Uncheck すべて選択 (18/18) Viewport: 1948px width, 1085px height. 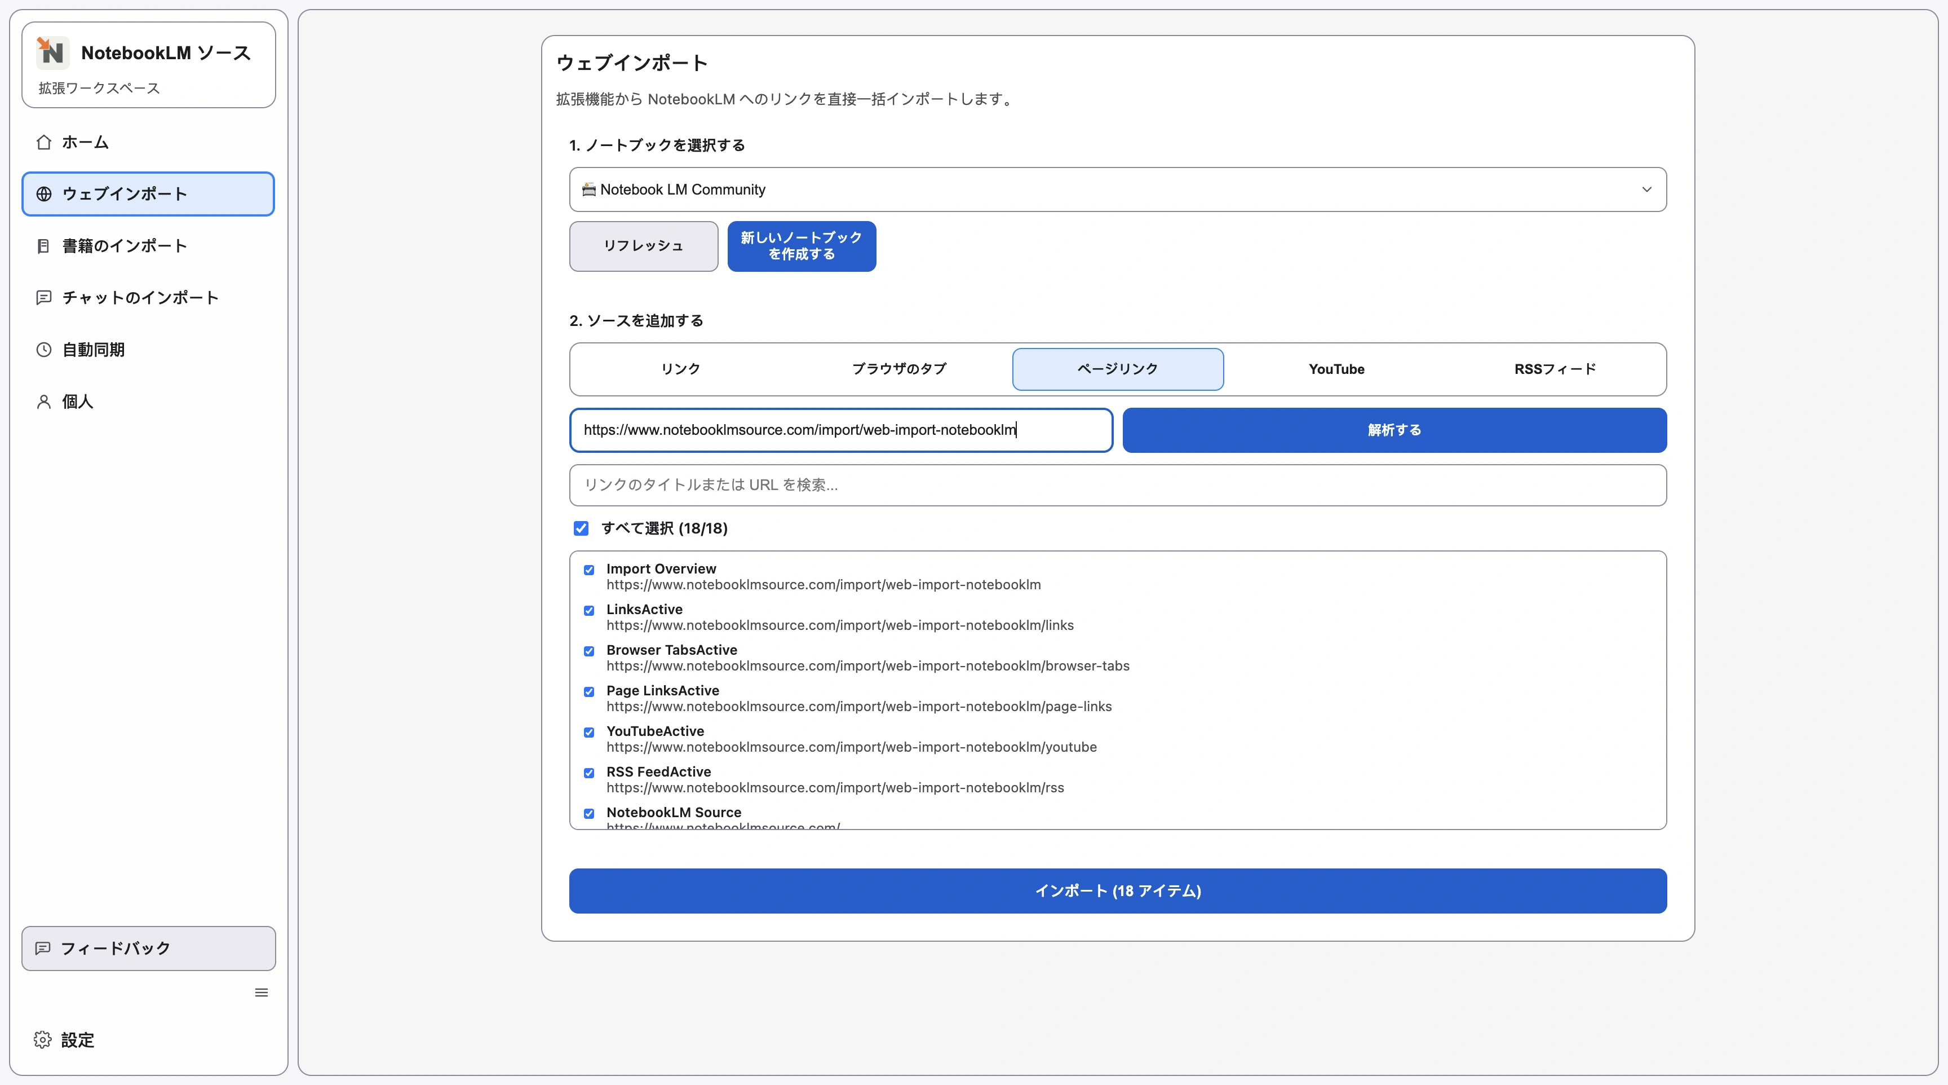(582, 528)
